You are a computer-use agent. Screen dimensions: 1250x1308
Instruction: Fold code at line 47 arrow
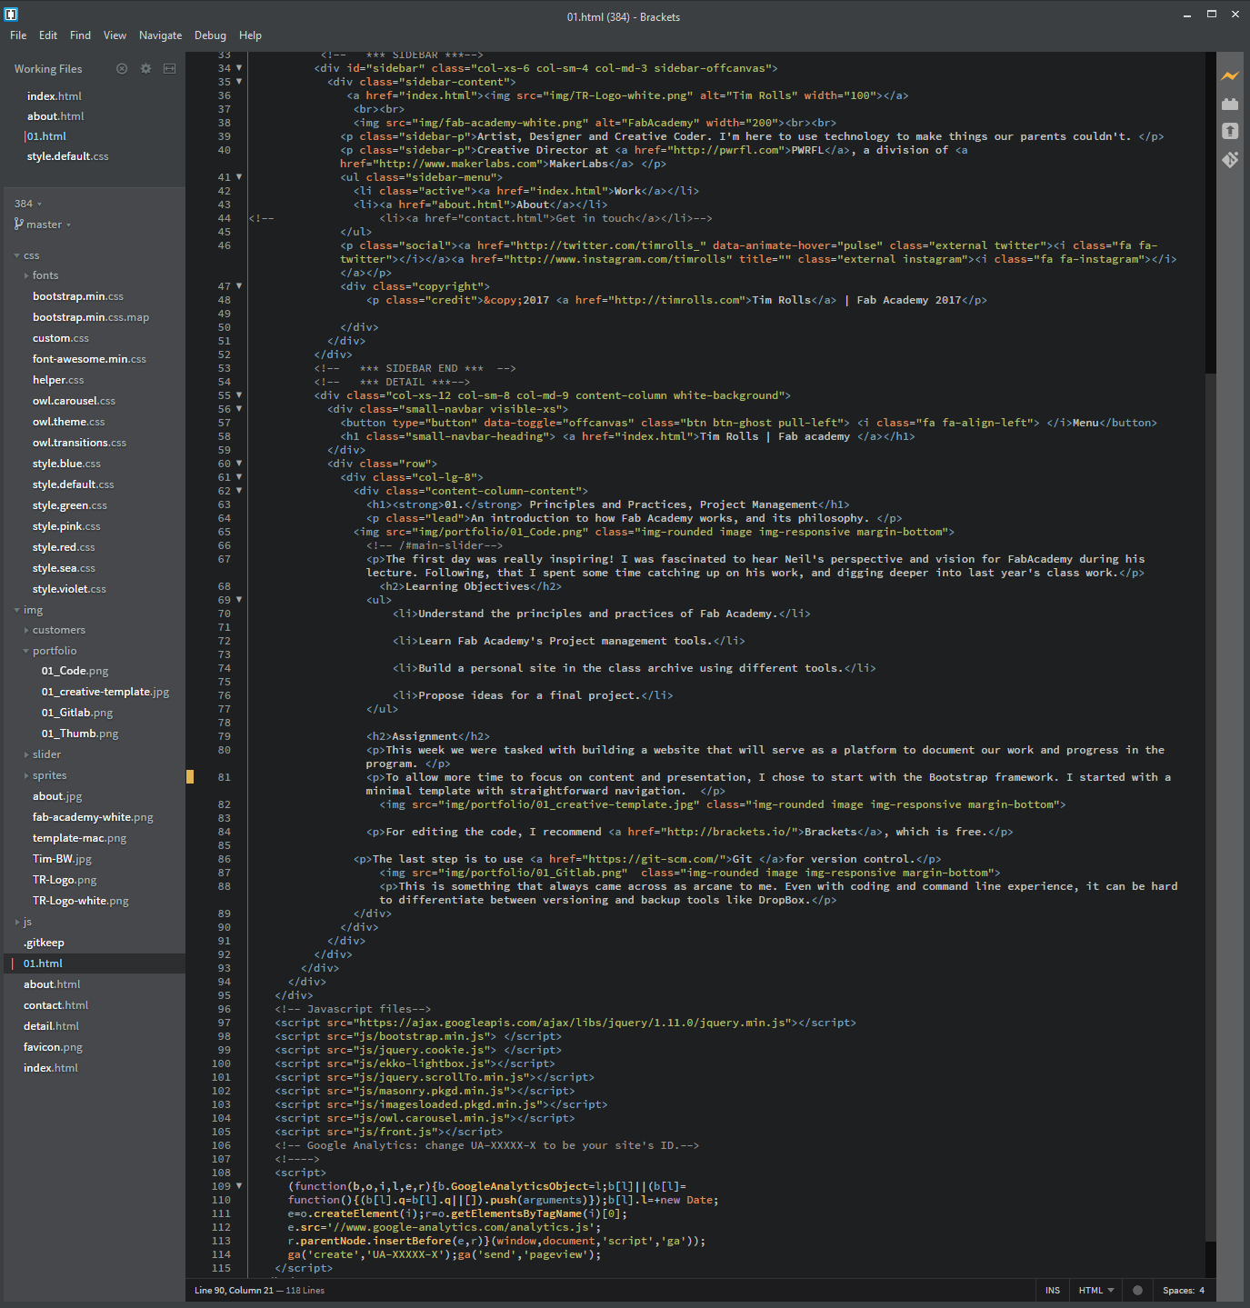(239, 285)
